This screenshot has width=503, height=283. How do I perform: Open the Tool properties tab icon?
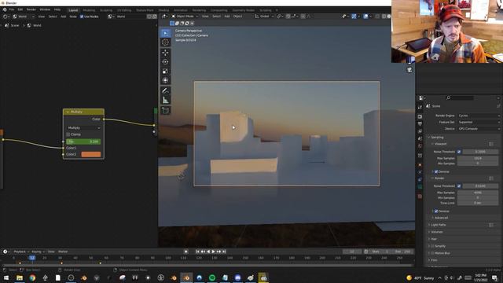420,108
